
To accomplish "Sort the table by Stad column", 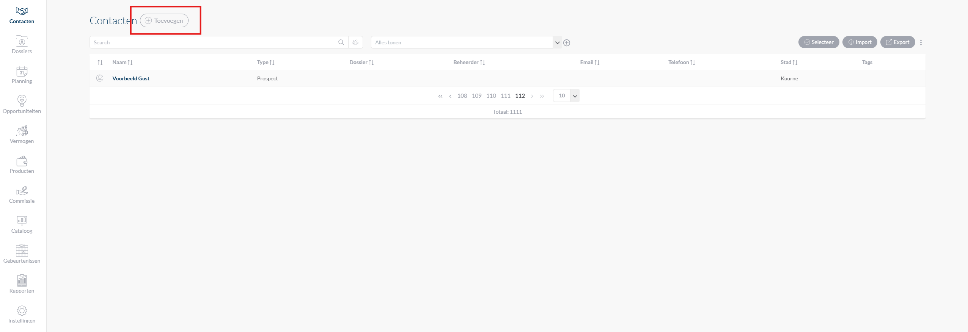I will point(789,63).
